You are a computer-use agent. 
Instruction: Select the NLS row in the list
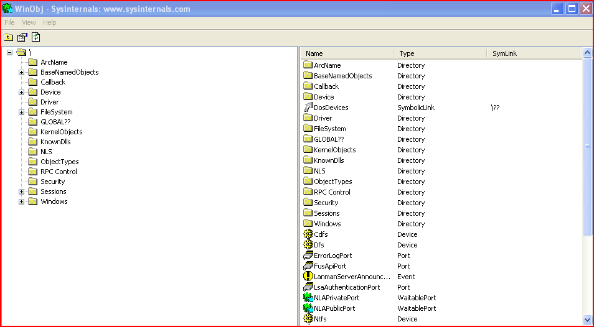click(x=441, y=171)
